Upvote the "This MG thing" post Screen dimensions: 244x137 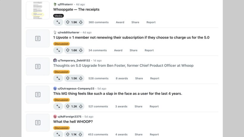pyautogui.click(x=68, y=106)
